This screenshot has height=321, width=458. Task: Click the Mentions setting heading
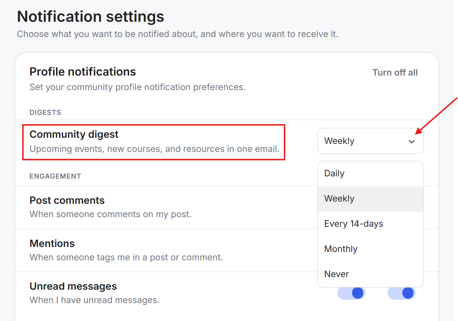coord(52,244)
